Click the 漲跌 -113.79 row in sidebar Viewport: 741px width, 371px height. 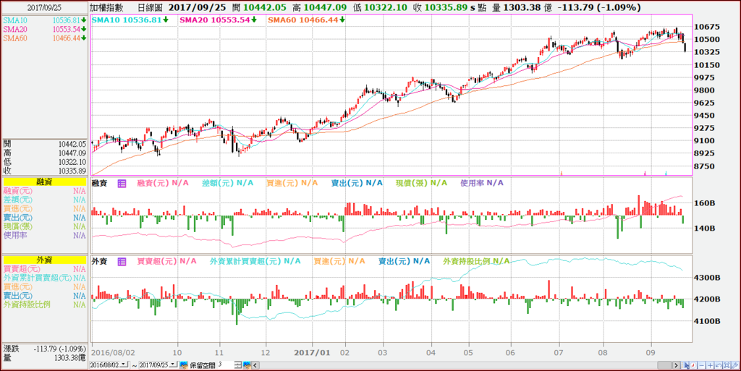(x=44, y=349)
